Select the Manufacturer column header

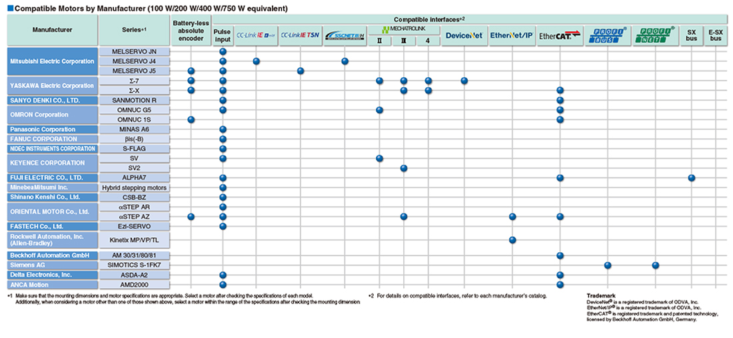[x=53, y=30]
